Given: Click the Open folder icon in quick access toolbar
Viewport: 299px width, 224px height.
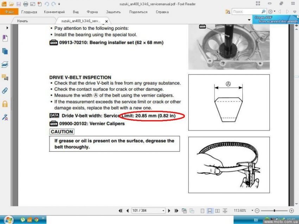Looking at the screenshot, I should 12,4.
